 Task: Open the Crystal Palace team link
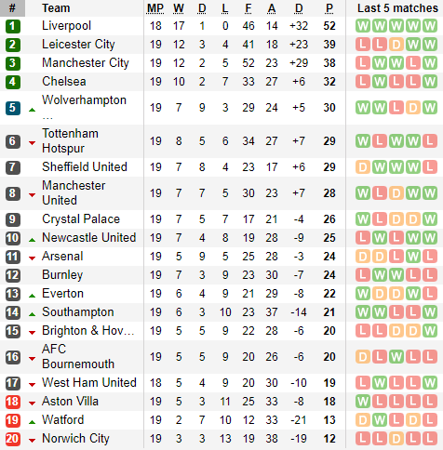coord(81,219)
